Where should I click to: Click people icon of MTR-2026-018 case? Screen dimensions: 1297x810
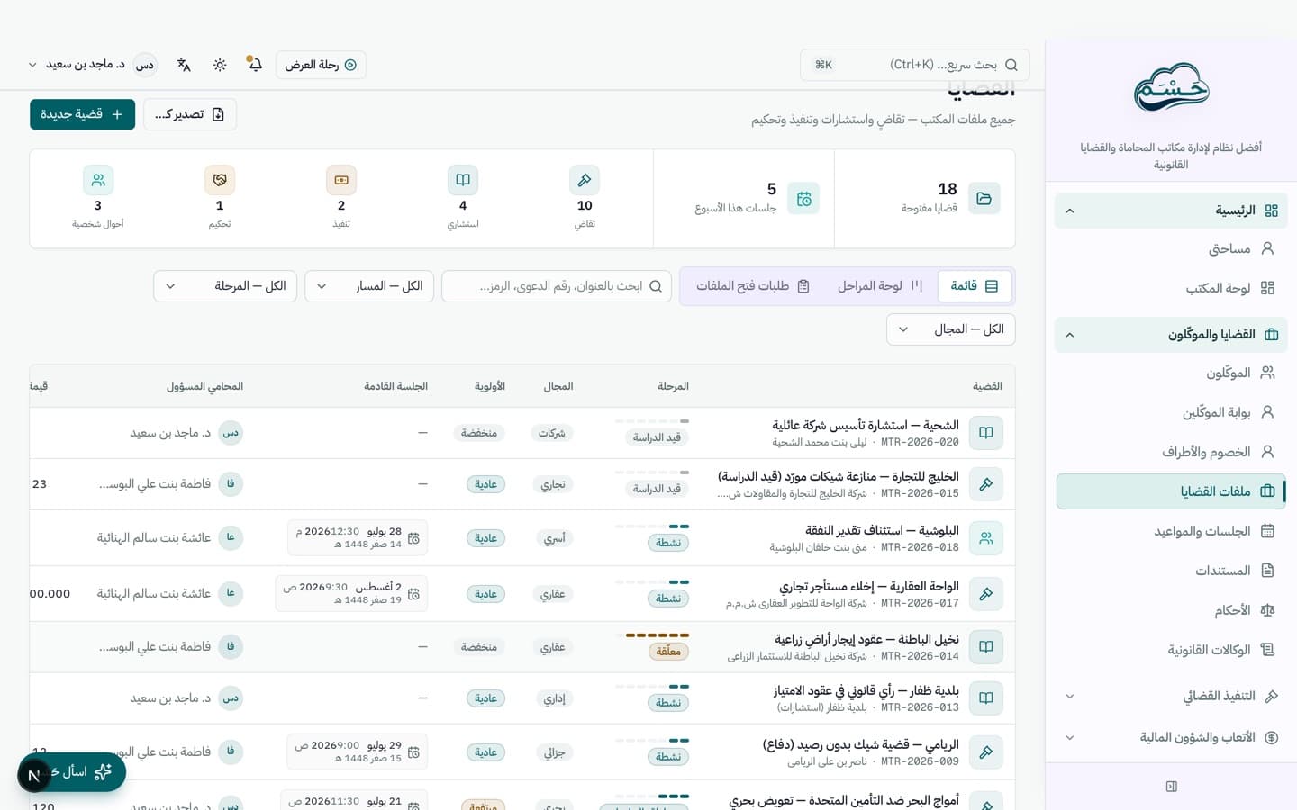[x=986, y=538]
